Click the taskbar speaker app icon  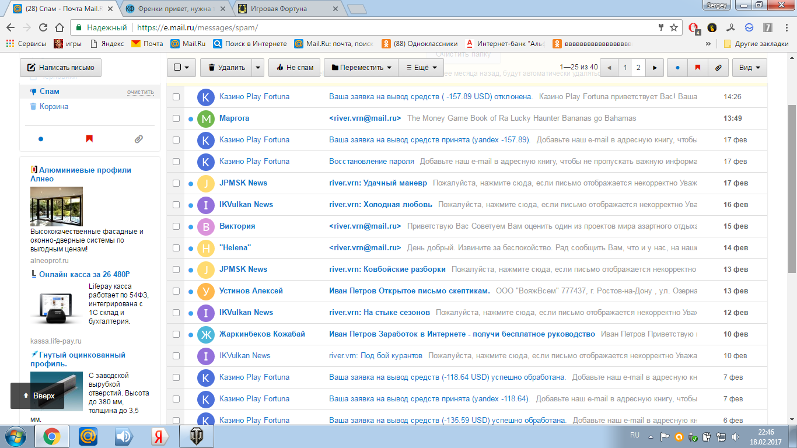pos(123,436)
